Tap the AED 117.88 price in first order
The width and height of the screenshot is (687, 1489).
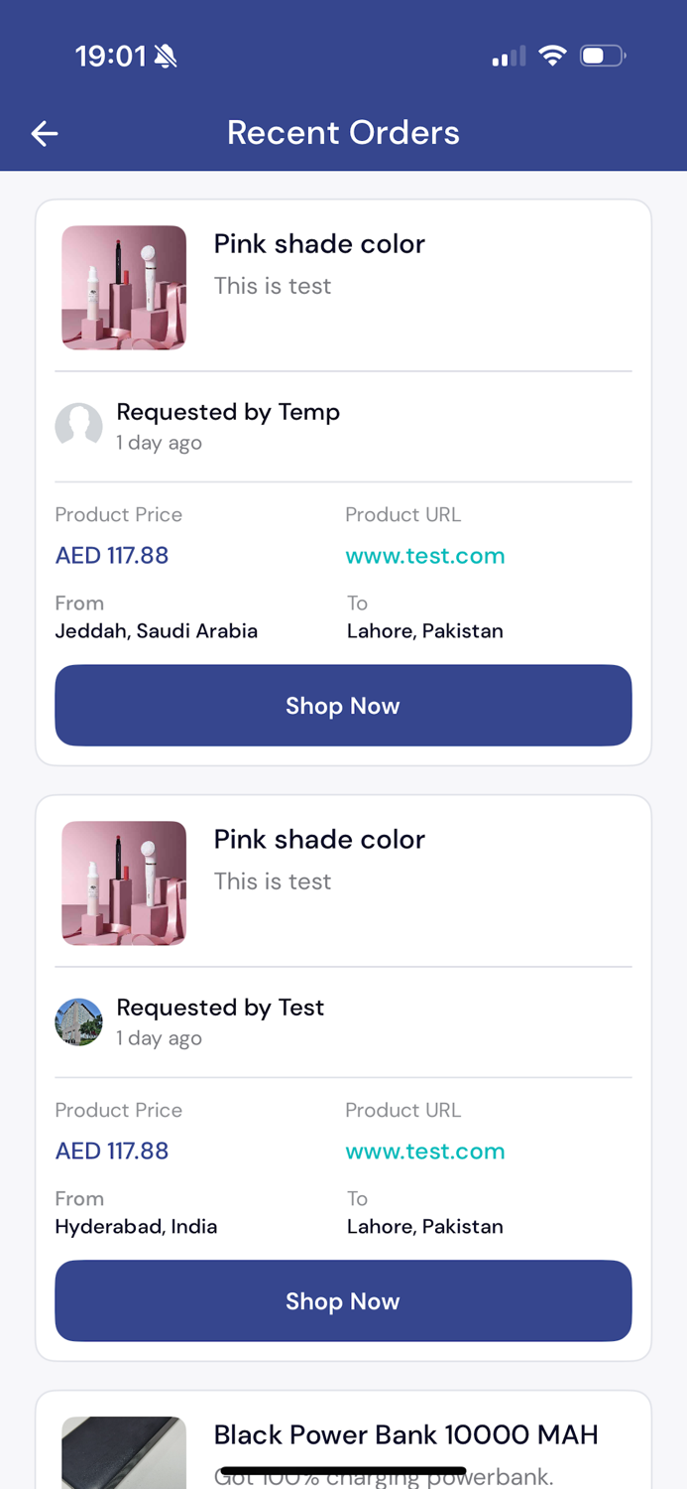tap(111, 556)
